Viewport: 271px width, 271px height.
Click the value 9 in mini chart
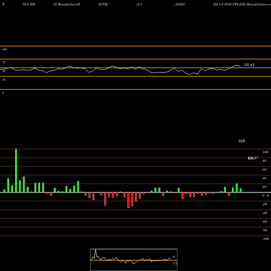coord(173,257)
